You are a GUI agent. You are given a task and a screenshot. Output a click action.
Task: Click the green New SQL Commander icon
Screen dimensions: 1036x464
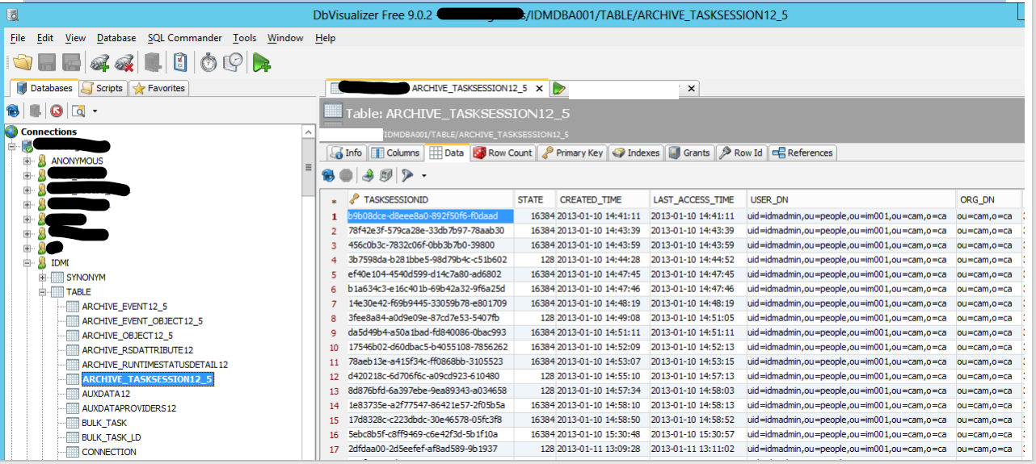coord(261,62)
